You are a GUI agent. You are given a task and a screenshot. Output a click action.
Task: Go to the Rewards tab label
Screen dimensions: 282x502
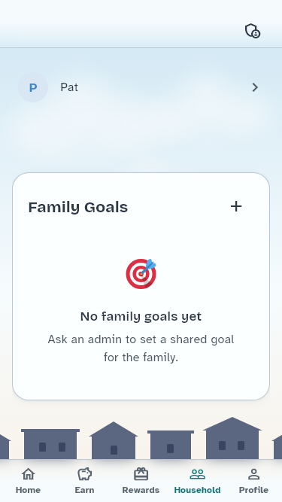click(141, 490)
